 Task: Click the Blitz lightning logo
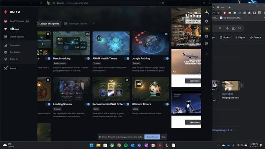pos(5,12)
